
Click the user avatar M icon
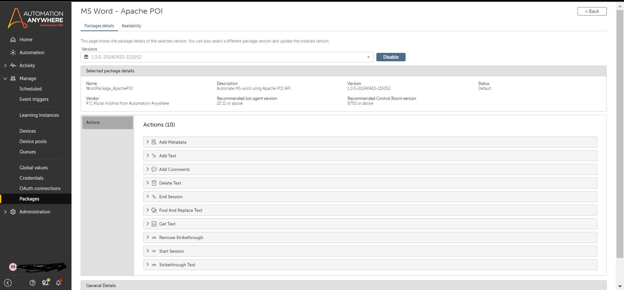(x=13, y=267)
